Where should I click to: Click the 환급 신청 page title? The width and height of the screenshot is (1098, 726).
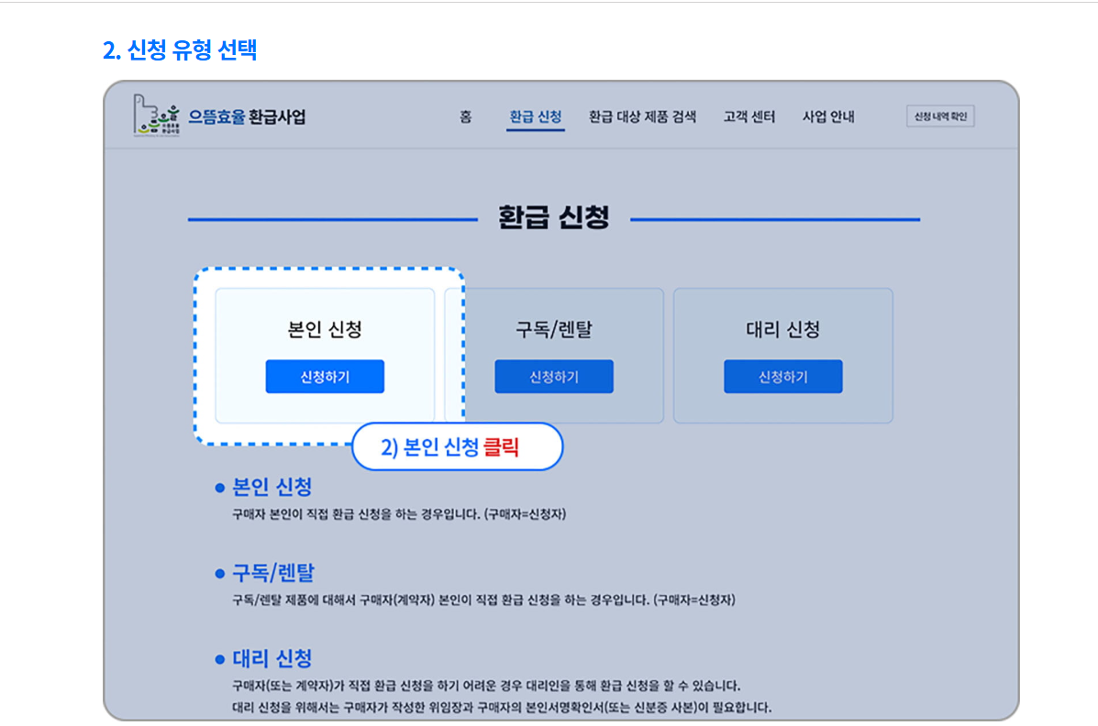[553, 216]
